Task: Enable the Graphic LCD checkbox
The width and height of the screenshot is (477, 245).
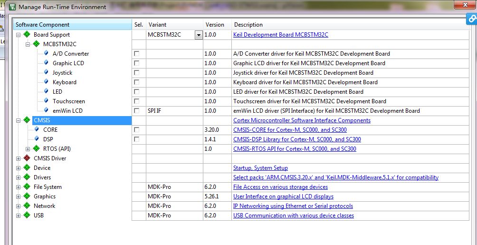Action: (x=136, y=63)
